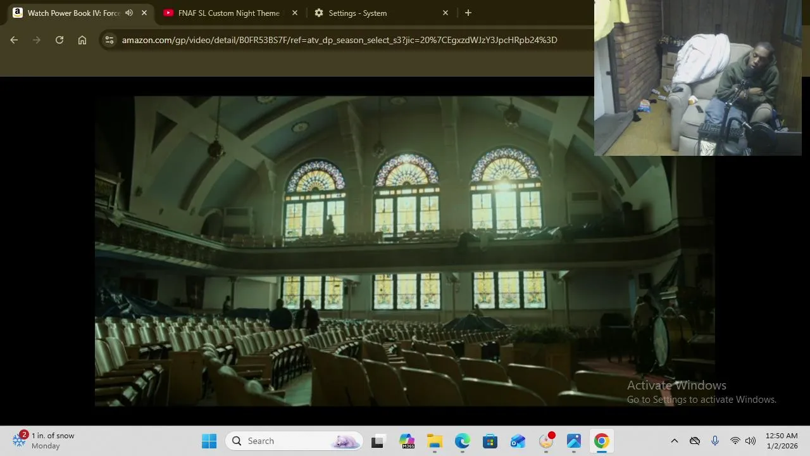The width and height of the screenshot is (810, 456).
Task: Open the volume speaker tray icon
Action: pos(751,441)
